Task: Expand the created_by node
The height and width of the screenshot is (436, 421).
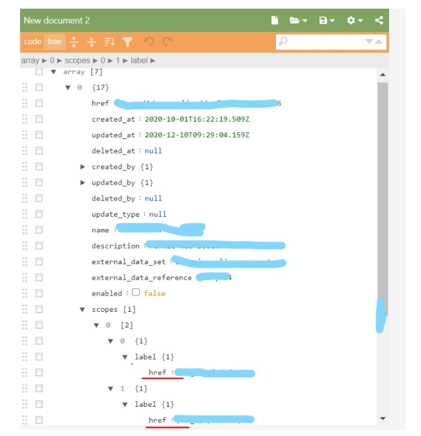Action: click(83, 166)
